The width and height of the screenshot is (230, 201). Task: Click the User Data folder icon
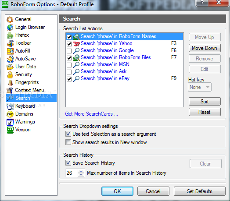[10, 67]
